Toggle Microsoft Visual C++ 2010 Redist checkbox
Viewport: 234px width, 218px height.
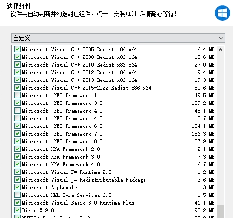point(17,65)
